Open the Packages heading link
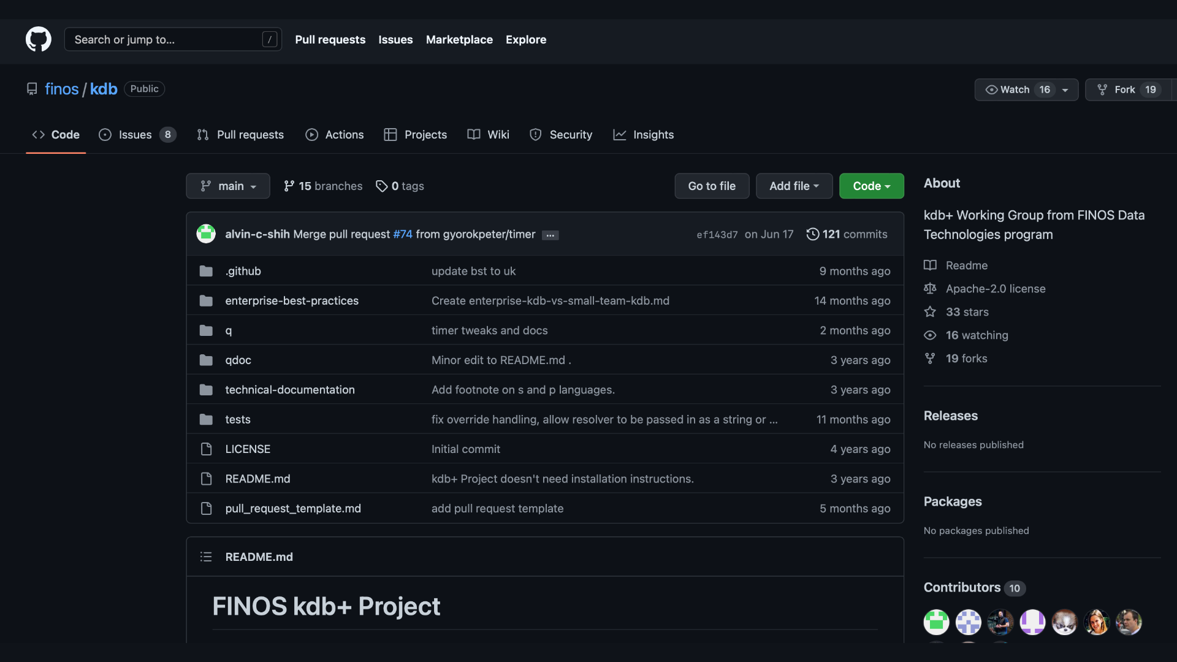Screen dimensions: 1177x662 [953, 501]
